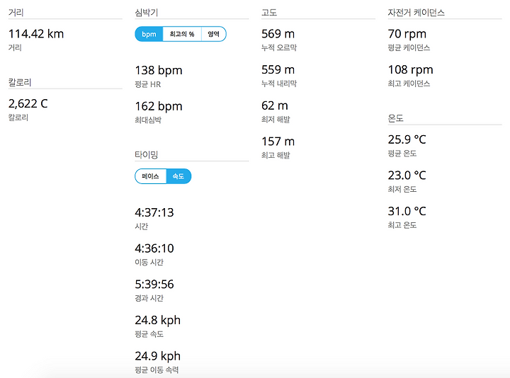The width and height of the screenshot is (510, 378).
Task: Select the bpm heart rate toggle
Action: click(149, 34)
